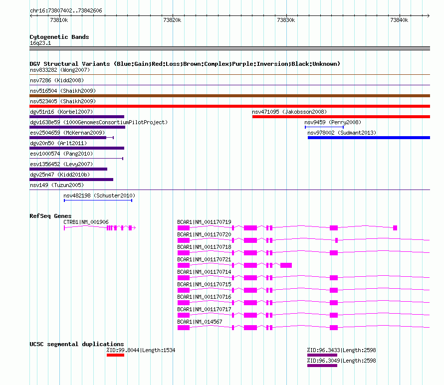Image resolution: width=444 pixels, height=385 pixels.
Task: Click the BCAR1|NM_001170721 transcript label
Action: [x=204, y=259]
